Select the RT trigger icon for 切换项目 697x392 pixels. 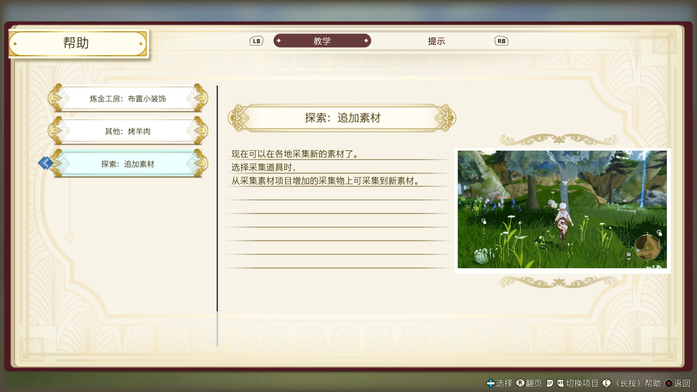561,383
